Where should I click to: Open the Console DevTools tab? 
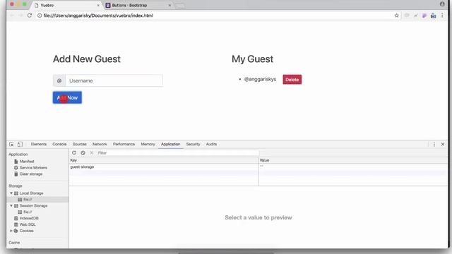click(59, 144)
